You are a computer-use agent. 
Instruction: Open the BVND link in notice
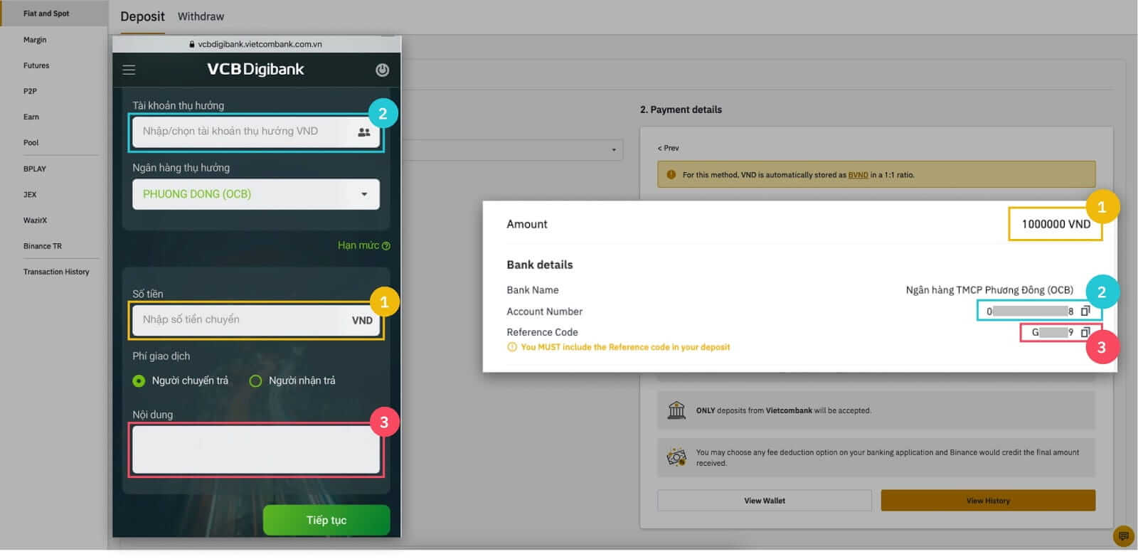coord(858,175)
